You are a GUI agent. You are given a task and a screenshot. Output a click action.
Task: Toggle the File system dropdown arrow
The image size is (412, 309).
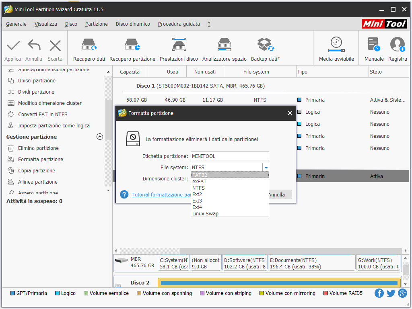266,168
